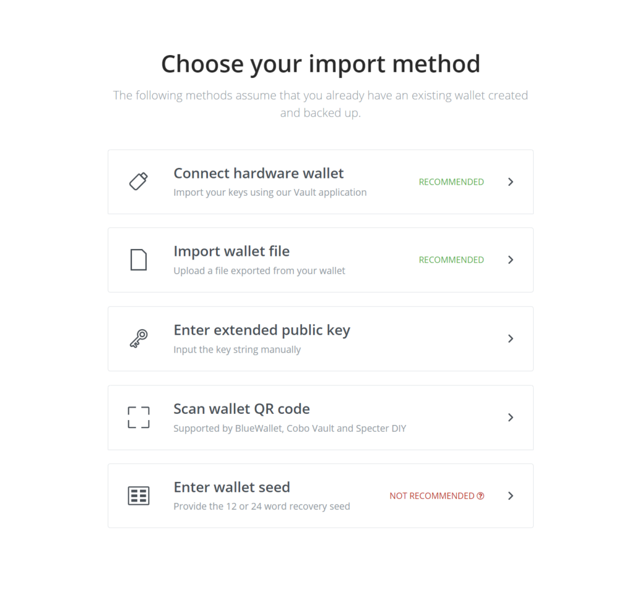Click RECOMMENDED label on hardware wallet row

[451, 182]
